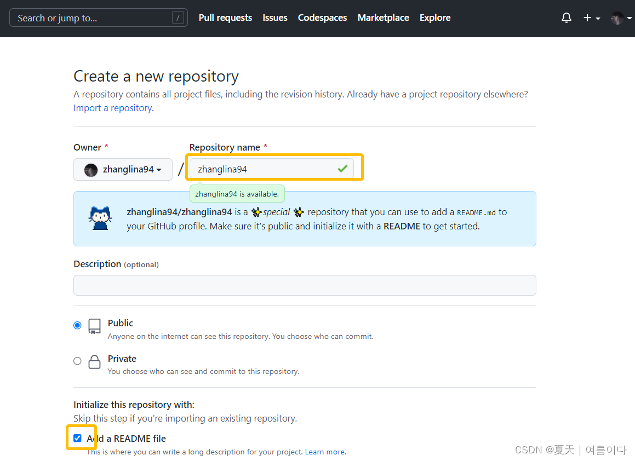
Task: Open Marketplace from navigation bar
Action: [383, 18]
